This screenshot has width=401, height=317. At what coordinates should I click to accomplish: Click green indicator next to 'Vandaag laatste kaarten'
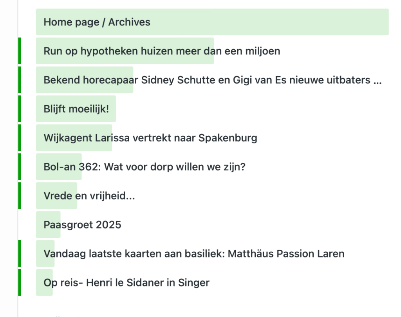[x=20, y=254]
